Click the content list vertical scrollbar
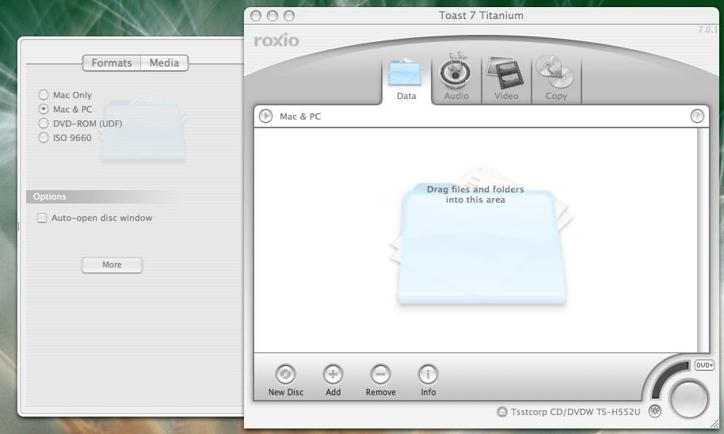This screenshot has width=724, height=434. tap(703, 240)
